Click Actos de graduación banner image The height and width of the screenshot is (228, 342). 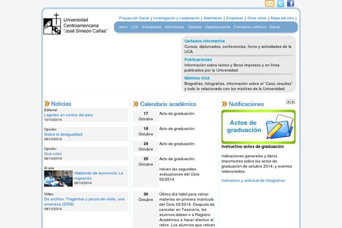258,127
